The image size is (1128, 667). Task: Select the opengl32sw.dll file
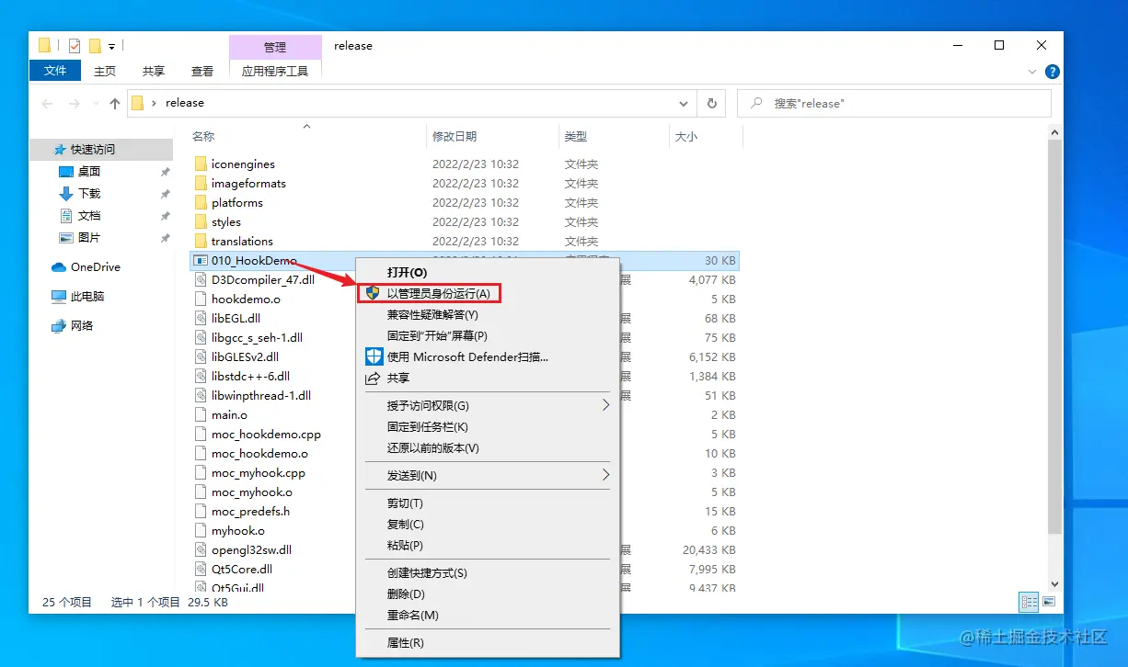point(251,550)
